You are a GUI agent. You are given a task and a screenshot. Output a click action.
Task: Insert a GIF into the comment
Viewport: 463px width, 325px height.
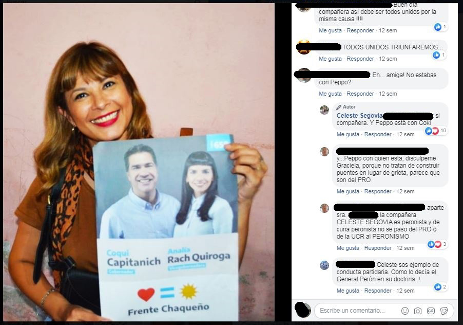click(x=431, y=311)
